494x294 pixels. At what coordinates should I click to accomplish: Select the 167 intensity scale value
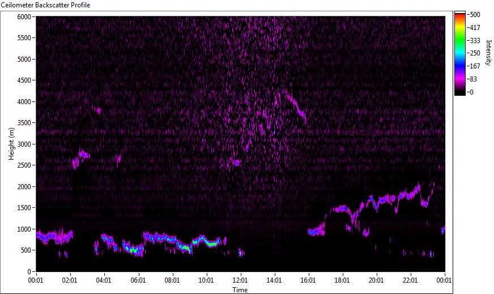coord(475,66)
